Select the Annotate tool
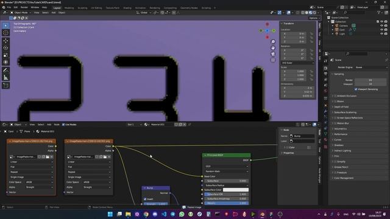The image size is (390, 219). pyautogui.click(x=6, y=71)
